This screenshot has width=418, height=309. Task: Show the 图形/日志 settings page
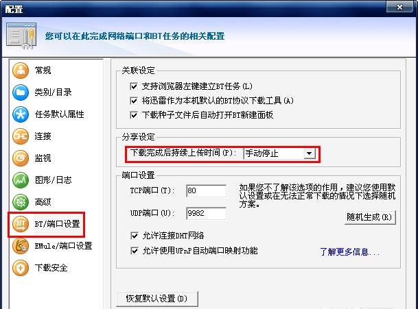tap(53, 180)
